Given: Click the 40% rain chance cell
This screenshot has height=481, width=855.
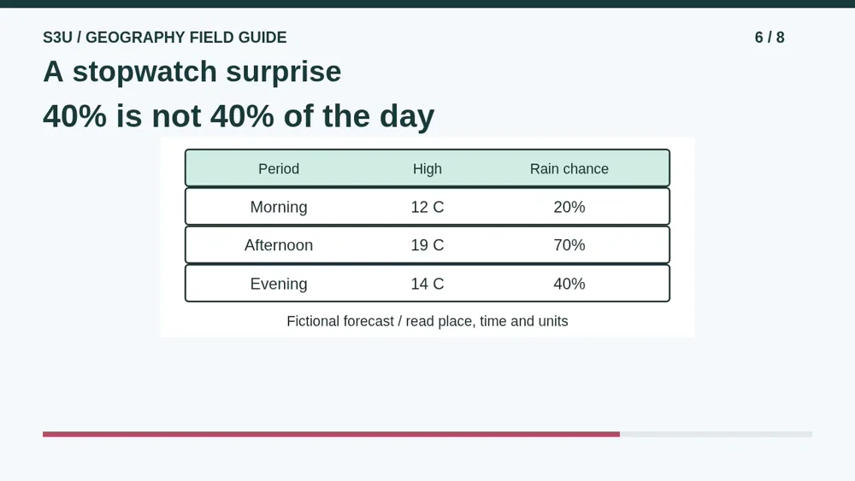Looking at the screenshot, I should (x=569, y=284).
